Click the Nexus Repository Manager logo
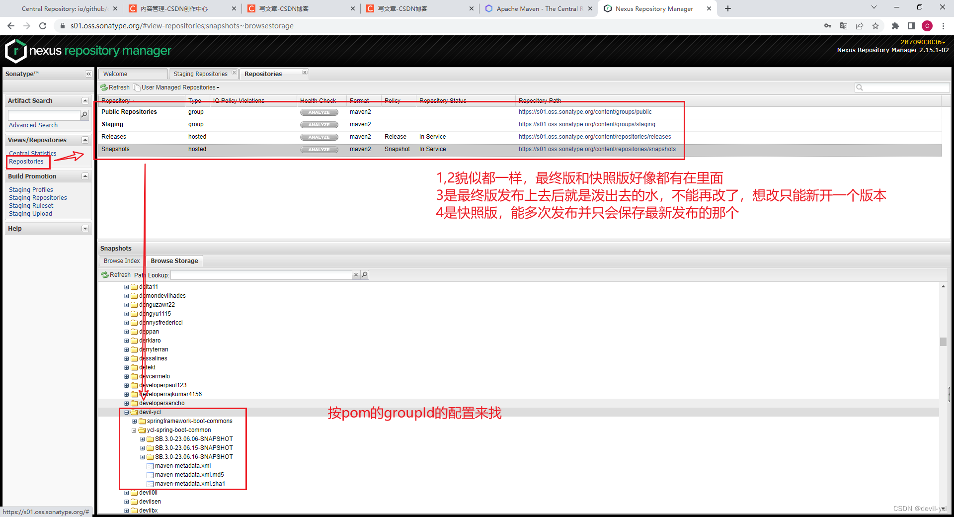This screenshot has width=954, height=517. [x=88, y=51]
